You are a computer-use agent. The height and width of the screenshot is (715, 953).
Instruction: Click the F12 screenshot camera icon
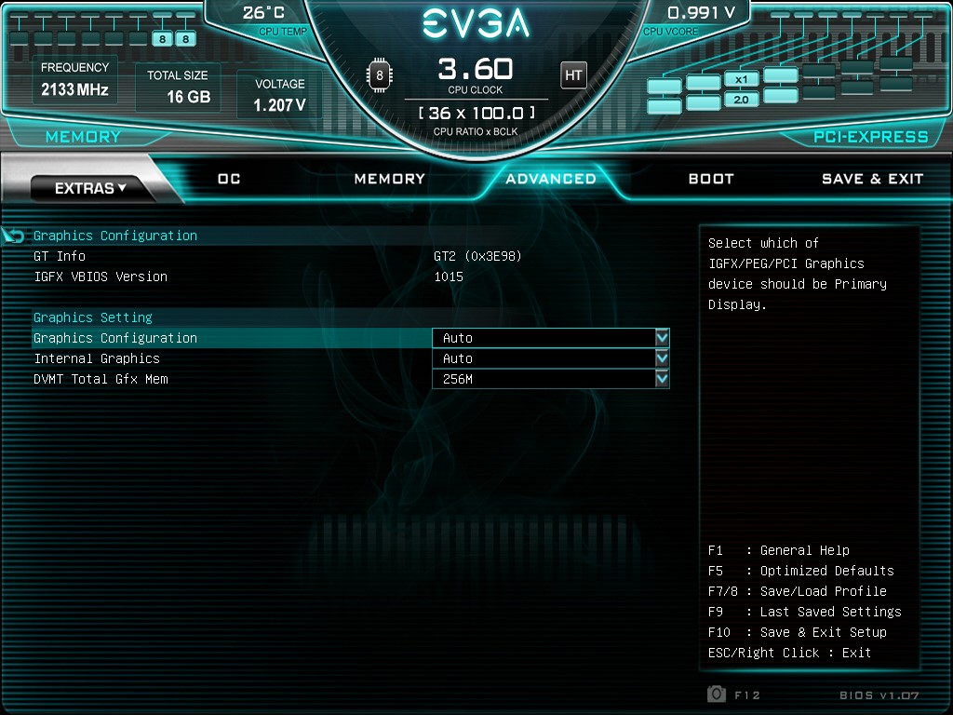[x=717, y=694]
